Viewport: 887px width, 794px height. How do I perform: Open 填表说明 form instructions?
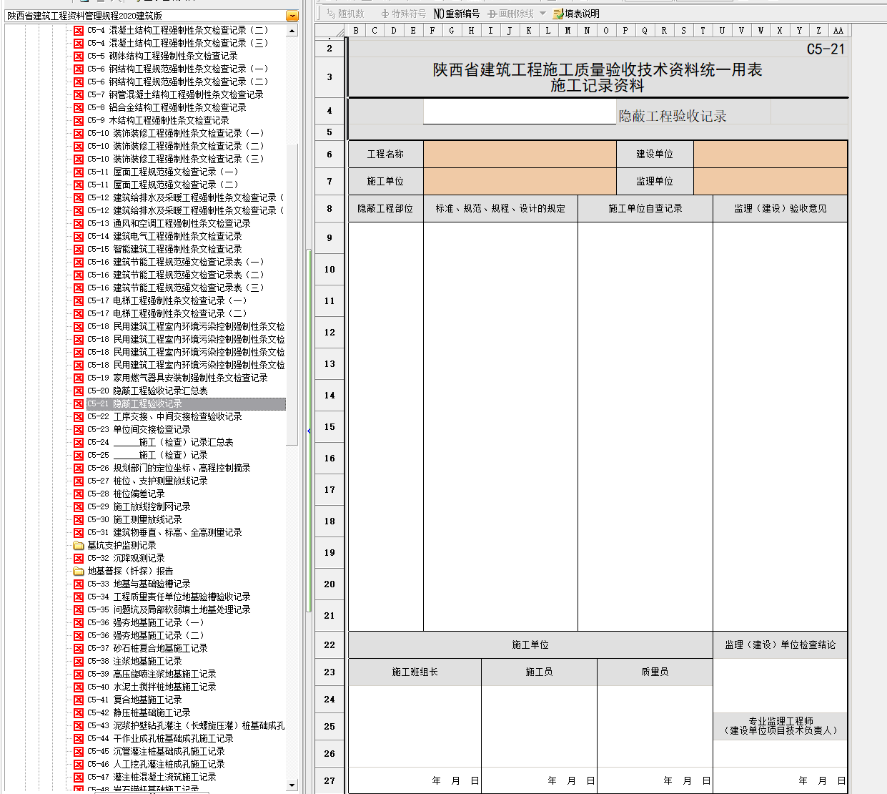click(575, 14)
